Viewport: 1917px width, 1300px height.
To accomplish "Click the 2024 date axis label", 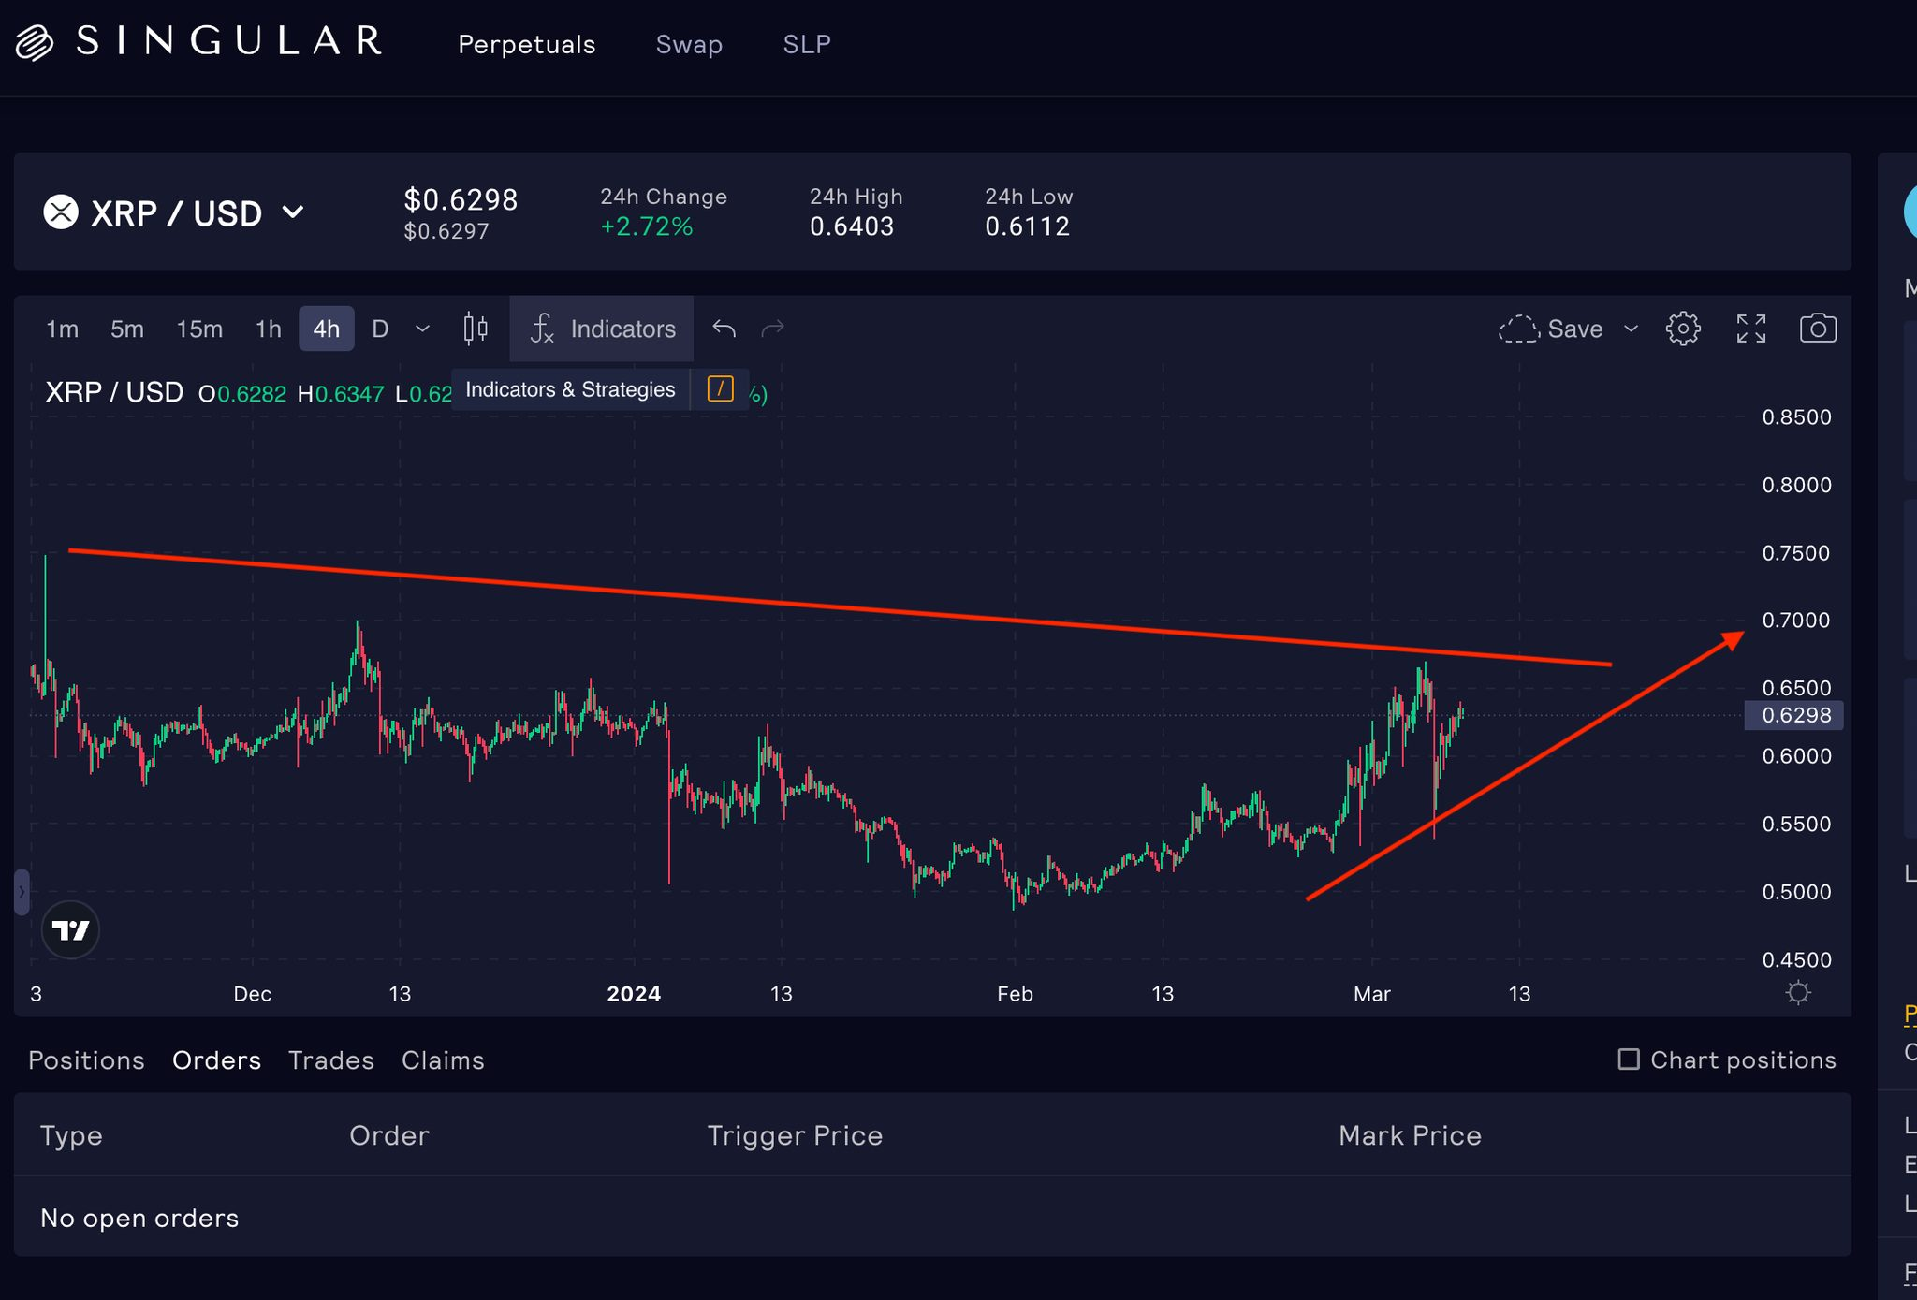I will 634,994.
